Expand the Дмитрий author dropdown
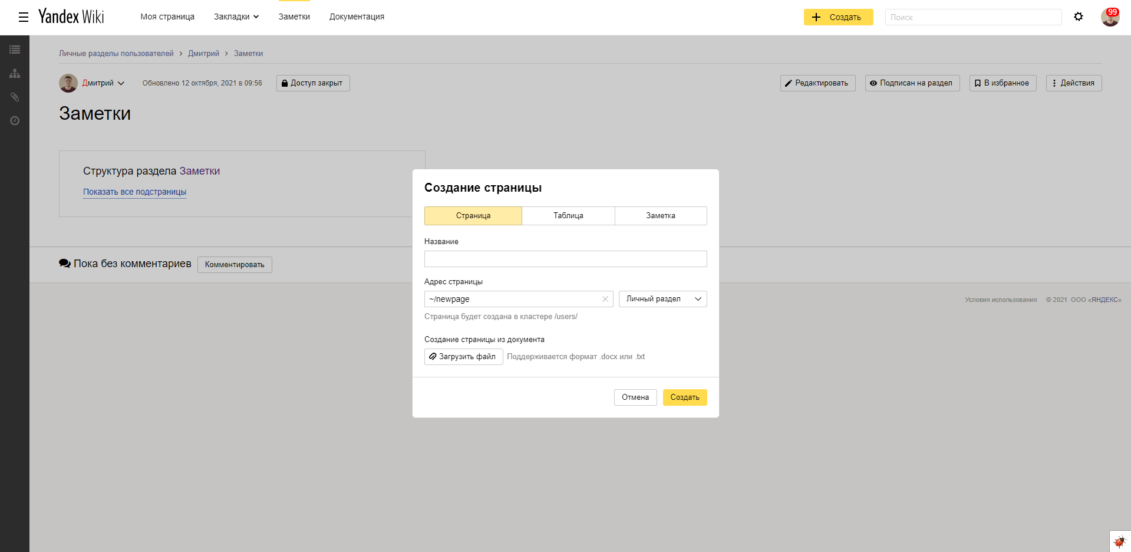 [103, 83]
